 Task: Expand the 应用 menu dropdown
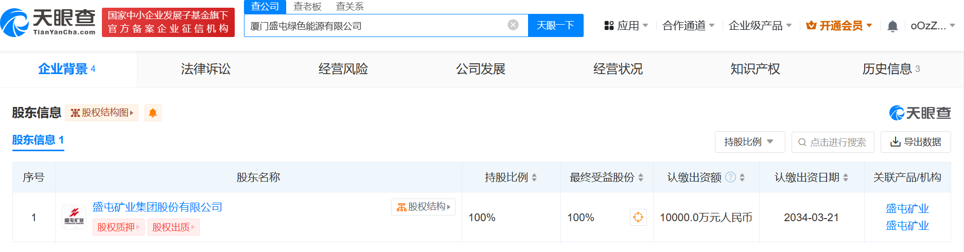point(626,26)
